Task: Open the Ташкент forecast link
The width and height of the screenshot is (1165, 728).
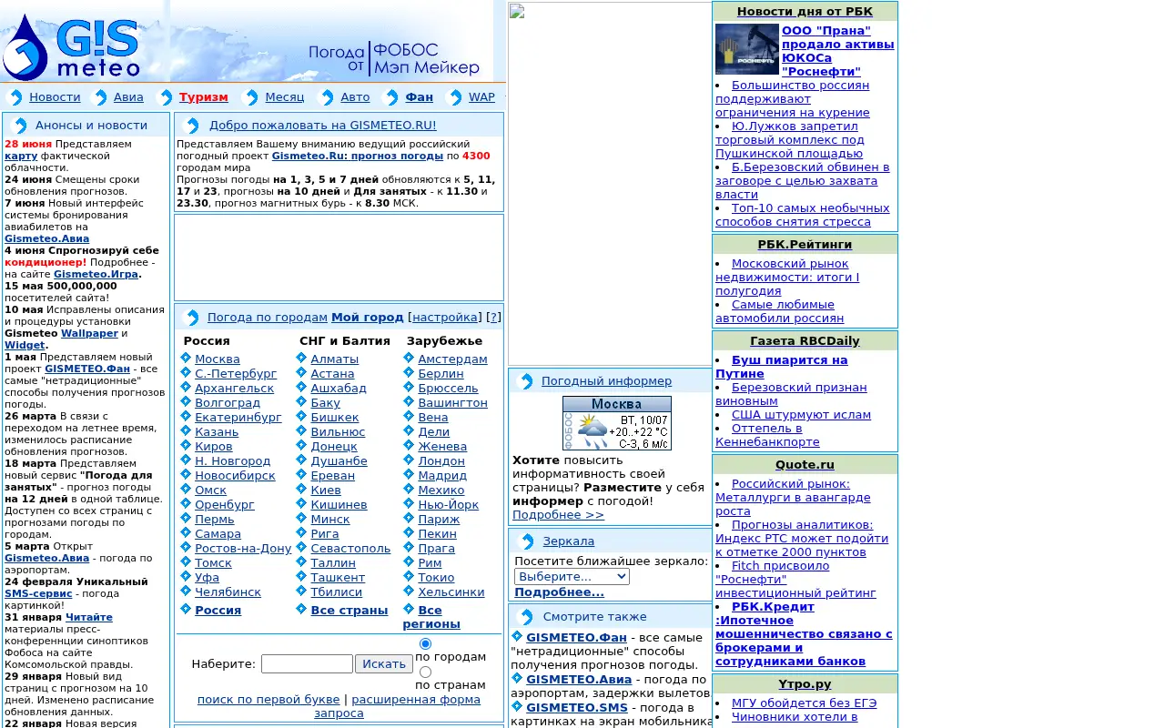Action: pyautogui.click(x=338, y=578)
